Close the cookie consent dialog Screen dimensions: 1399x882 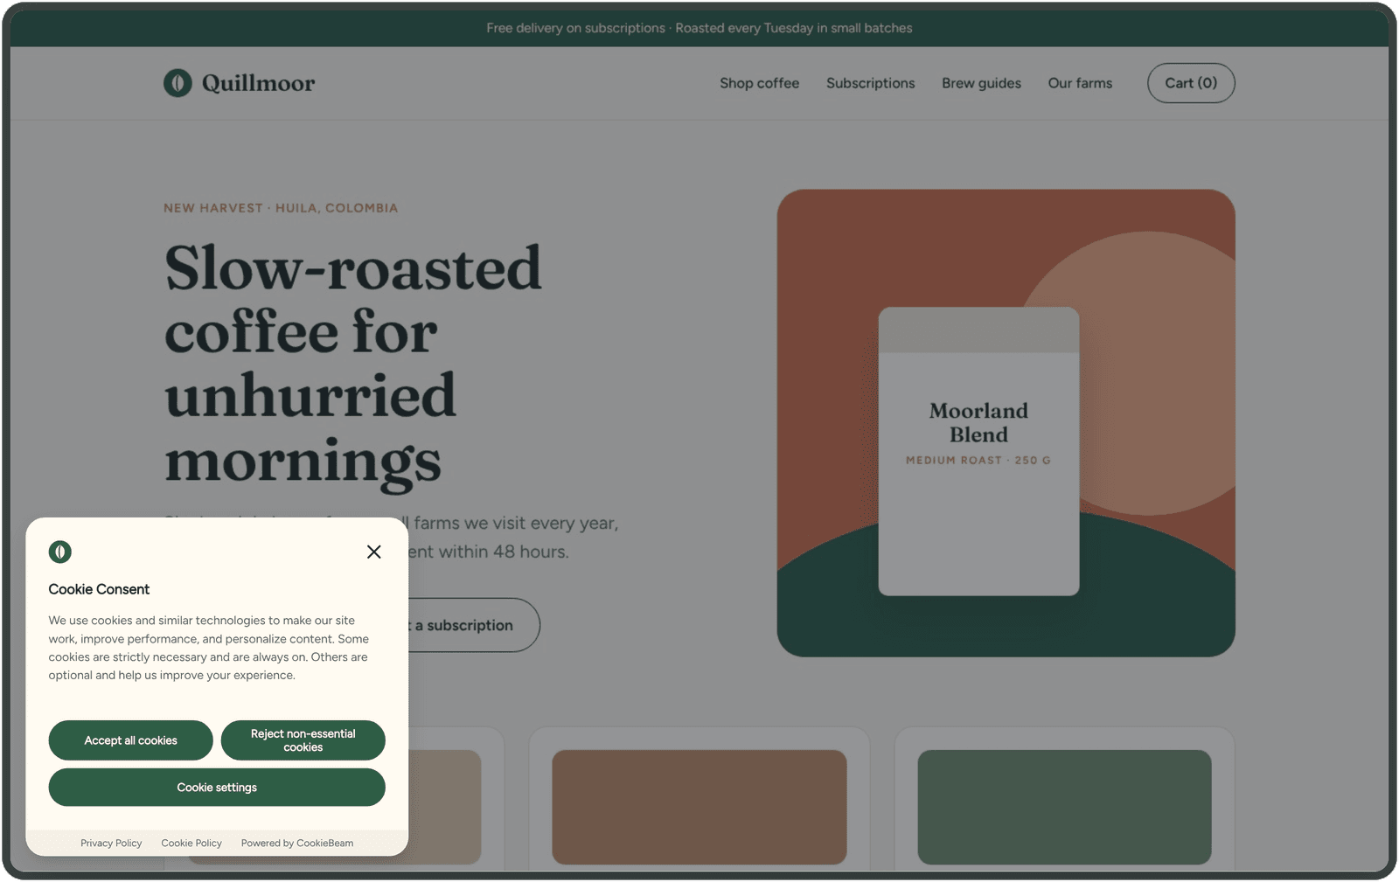tap(374, 552)
